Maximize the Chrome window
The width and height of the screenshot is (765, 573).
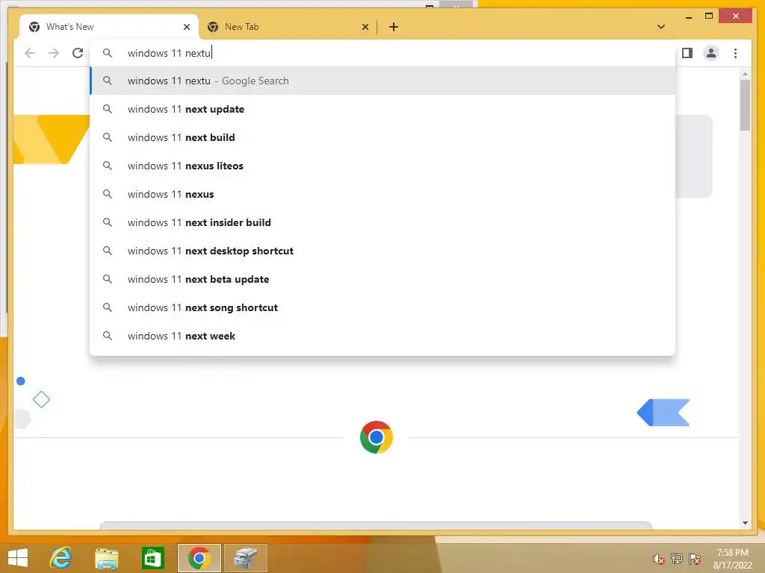click(709, 16)
